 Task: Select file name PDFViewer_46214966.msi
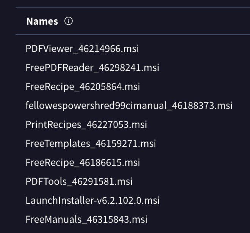pyautogui.click(x=82, y=49)
